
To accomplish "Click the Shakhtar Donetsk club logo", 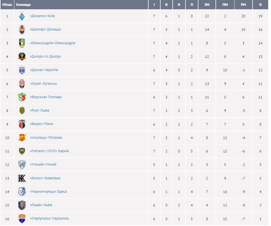I will 22,30.
